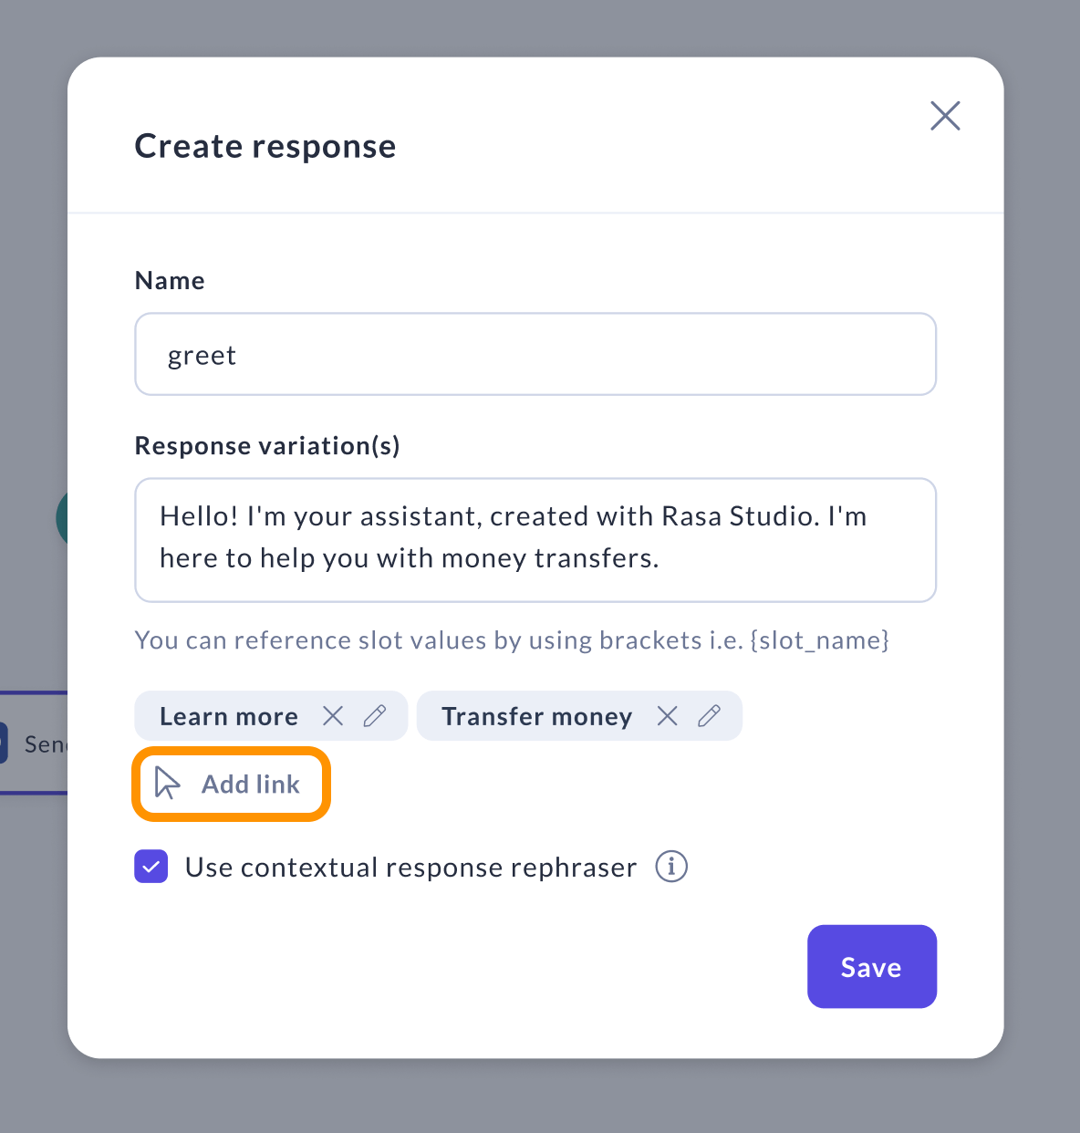
Task: Focus the Name field containing greet
Action: [535, 354]
